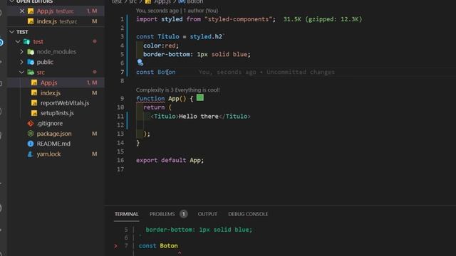Click the import size text '31.5K (gzipped: 12.3K)'

[323, 19]
